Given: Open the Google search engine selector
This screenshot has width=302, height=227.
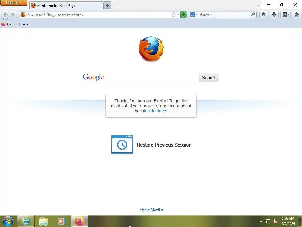Looking at the screenshot, I should click(x=194, y=14).
